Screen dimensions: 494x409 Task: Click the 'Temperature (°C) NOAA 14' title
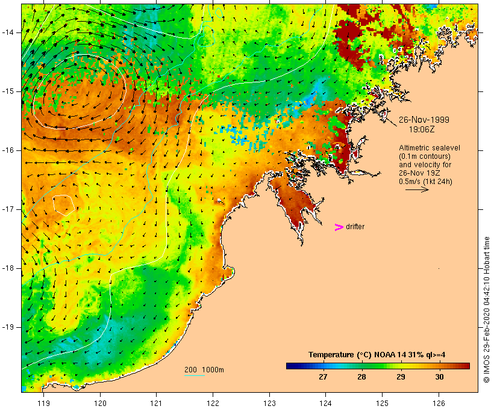click(x=357, y=355)
